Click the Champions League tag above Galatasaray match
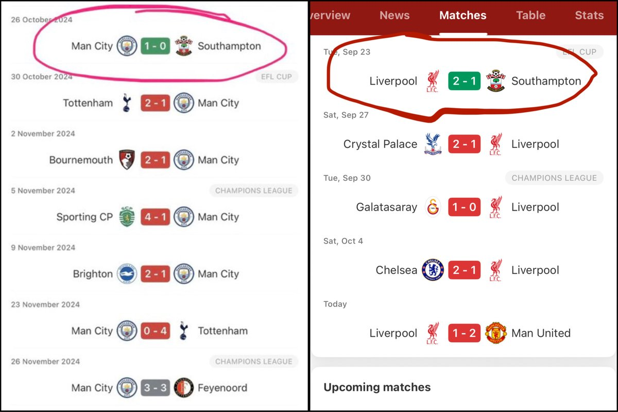 (x=554, y=178)
